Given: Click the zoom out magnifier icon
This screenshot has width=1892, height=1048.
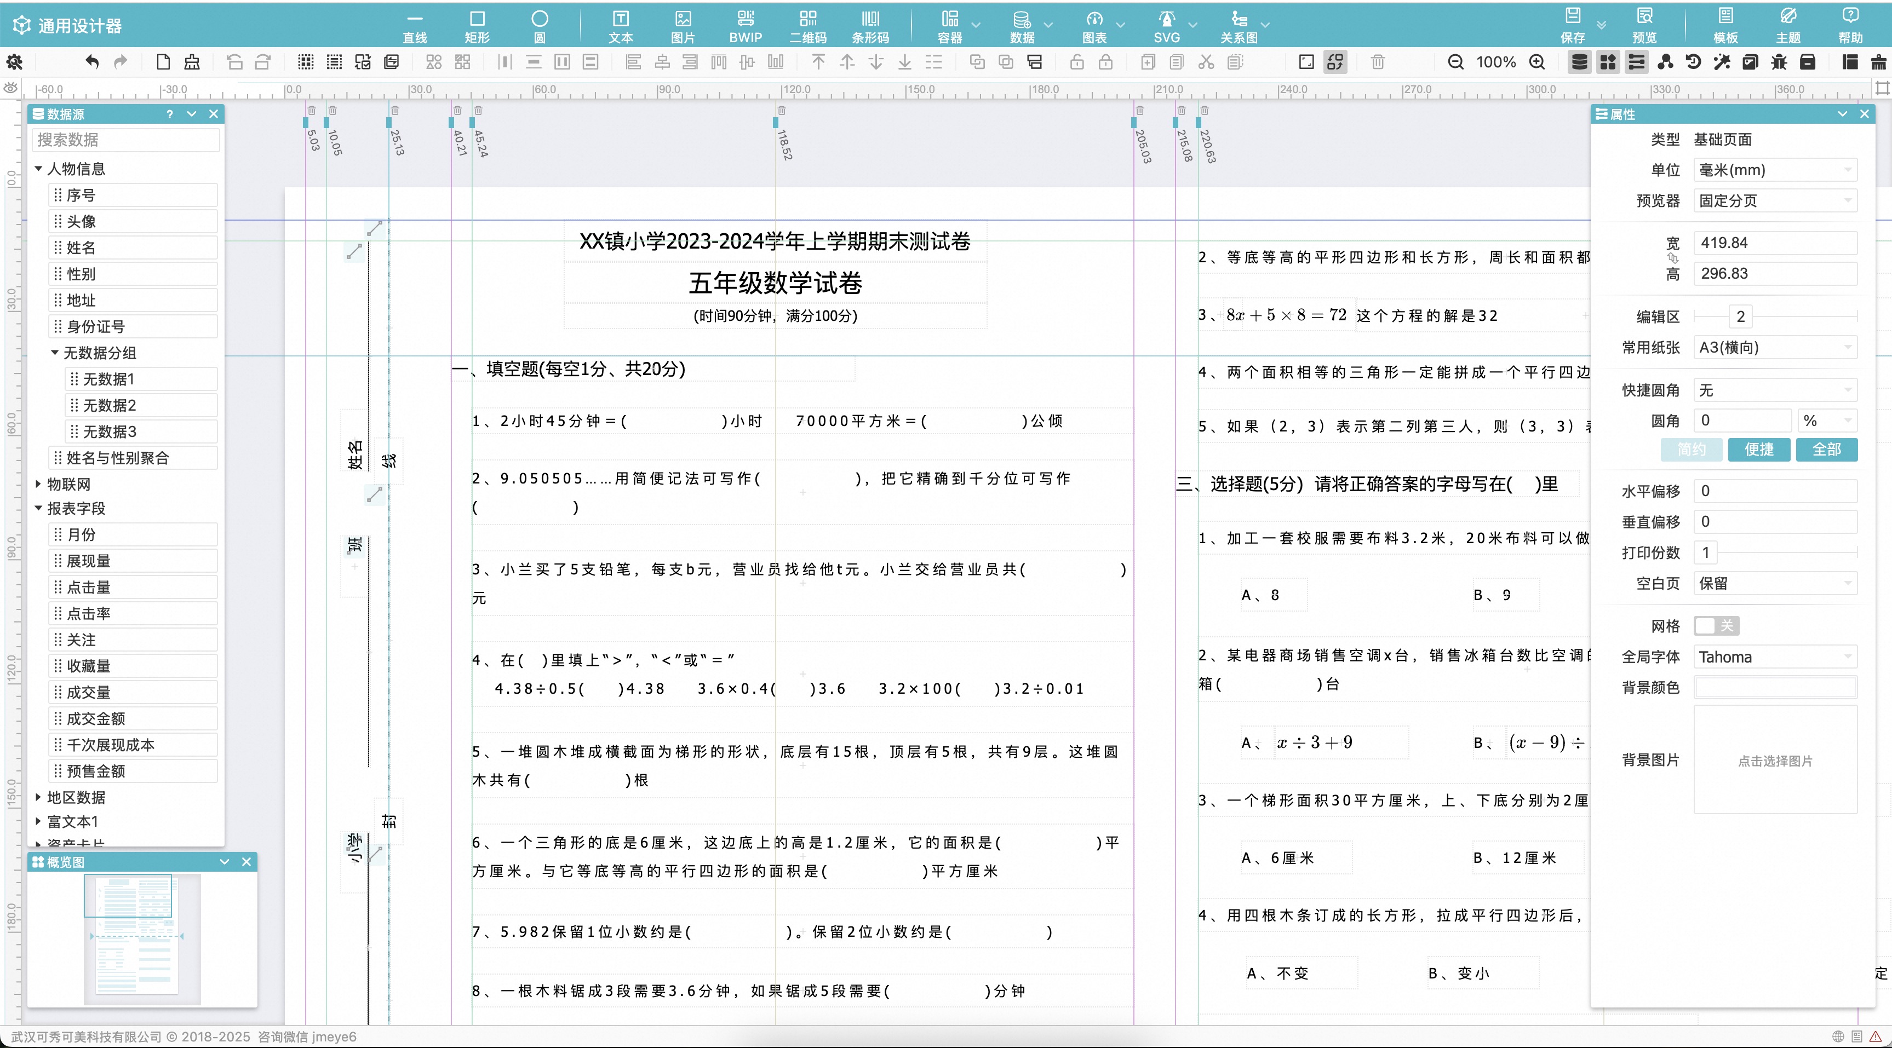Looking at the screenshot, I should [x=1455, y=62].
